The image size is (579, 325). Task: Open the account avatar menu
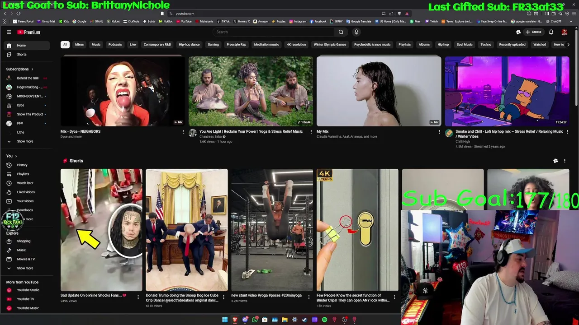(564, 32)
